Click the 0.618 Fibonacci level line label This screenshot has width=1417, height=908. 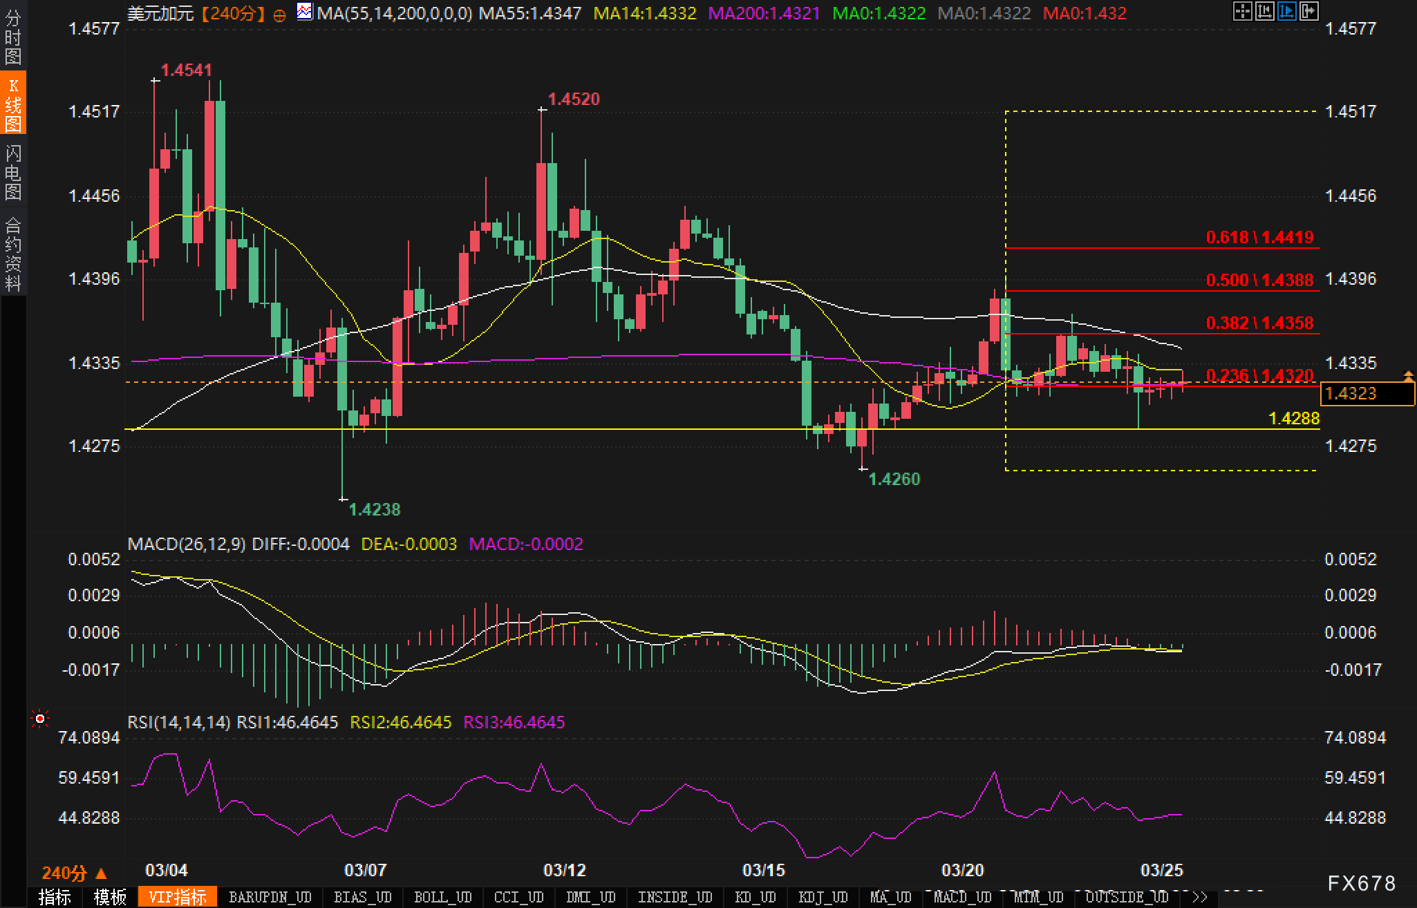point(1259,237)
